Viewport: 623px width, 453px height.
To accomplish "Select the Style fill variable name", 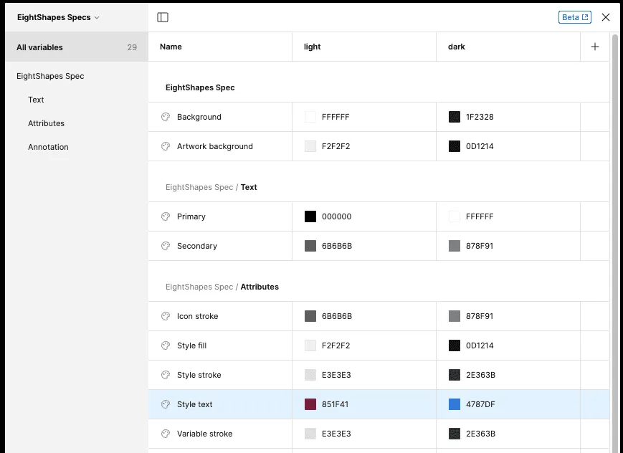I will point(192,345).
